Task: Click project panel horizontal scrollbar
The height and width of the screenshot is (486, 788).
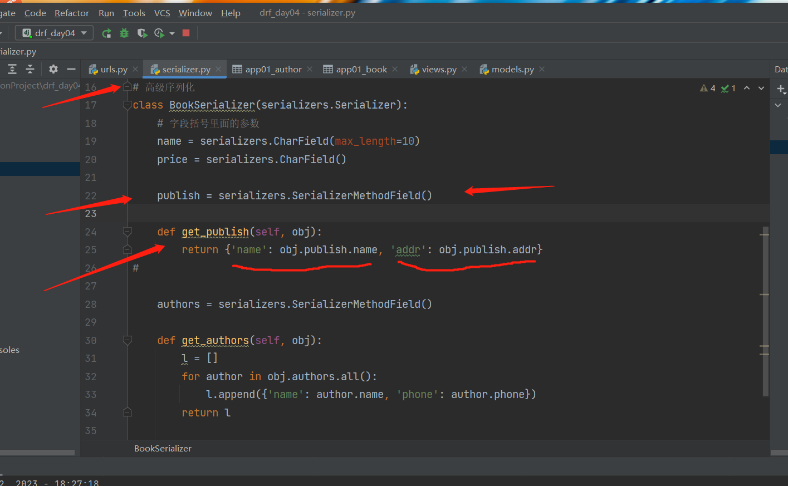Action: tap(37, 453)
